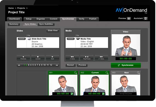Click magnifier icon on Next slide 003
156x107 pixels.
(x=138, y=73)
